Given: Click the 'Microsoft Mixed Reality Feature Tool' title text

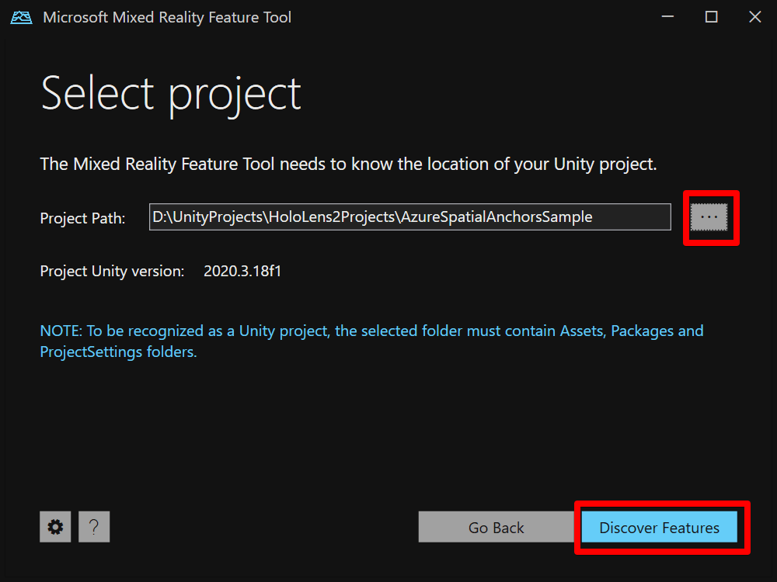Looking at the screenshot, I should click(167, 17).
